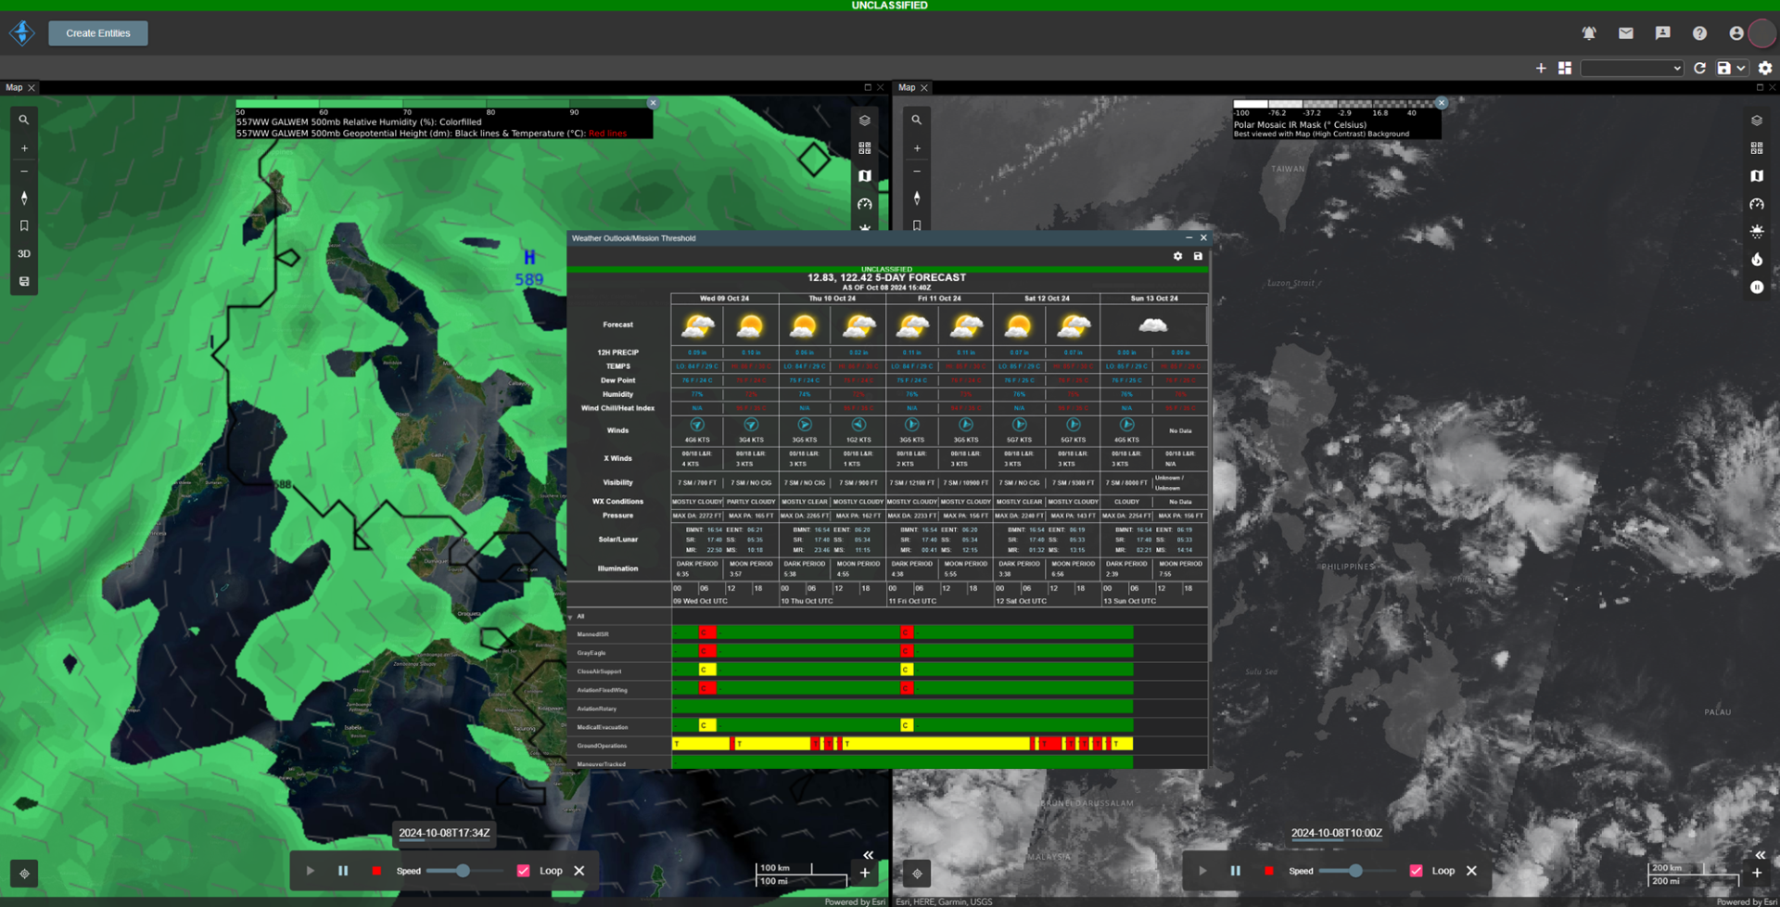Select the CloseAirSupport row
The height and width of the screenshot is (907, 1780).
887,671
